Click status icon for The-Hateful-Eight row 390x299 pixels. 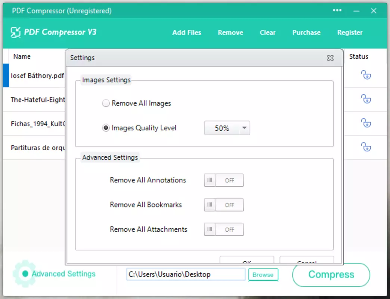pos(366,99)
